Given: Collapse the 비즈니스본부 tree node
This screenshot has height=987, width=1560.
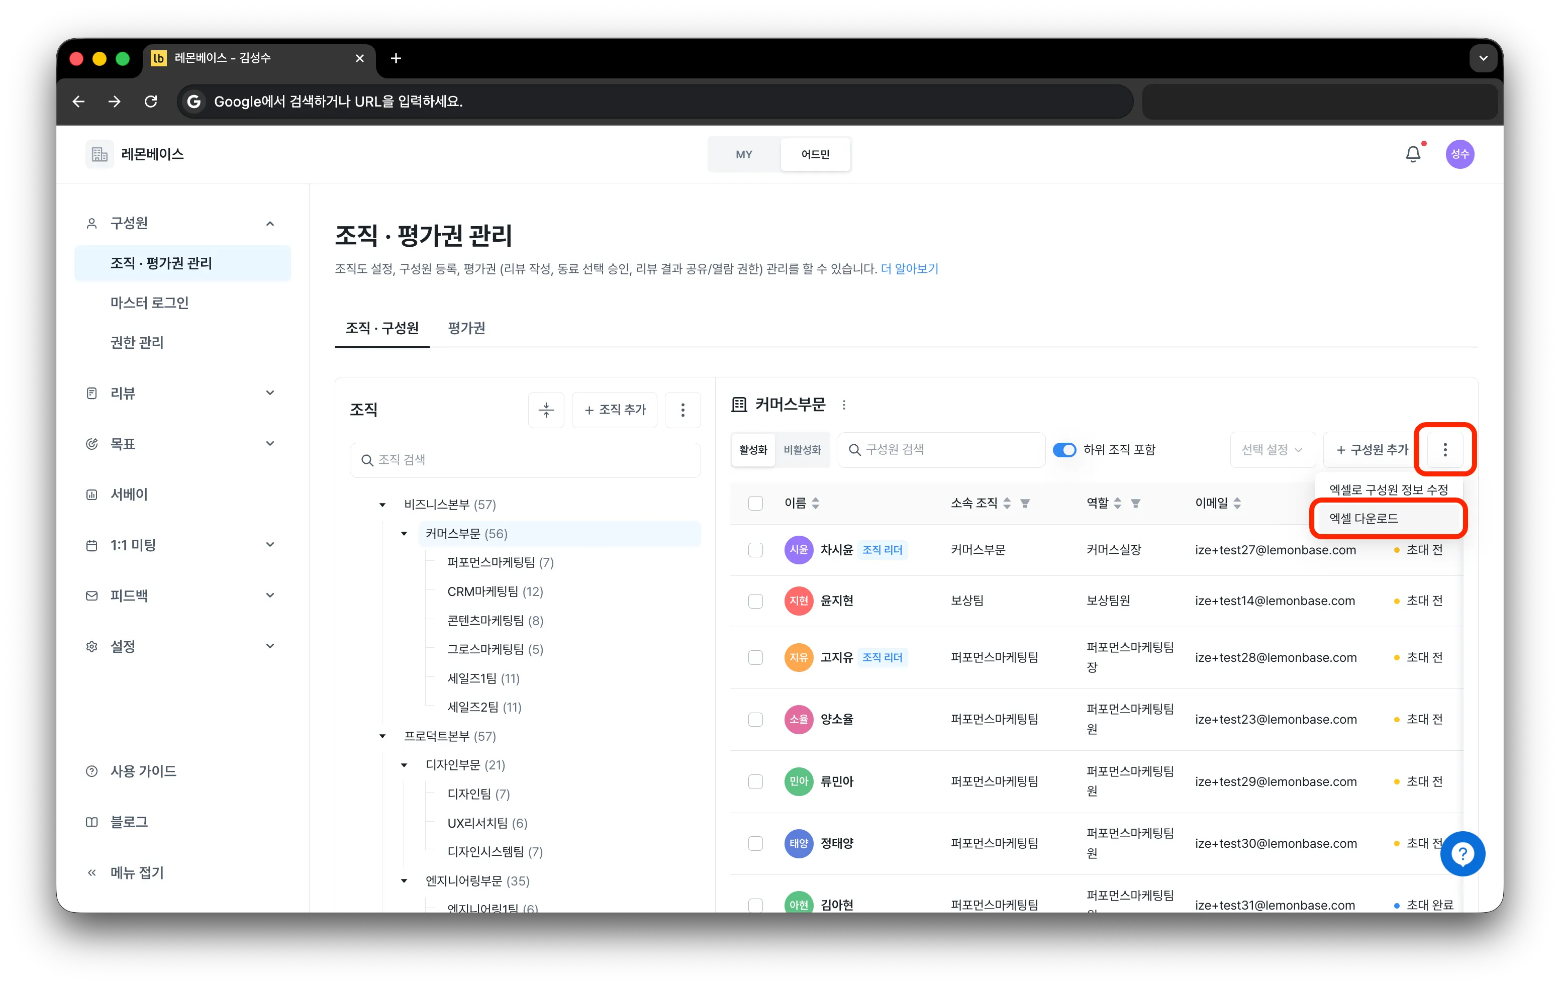Looking at the screenshot, I should (x=382, y=505).
